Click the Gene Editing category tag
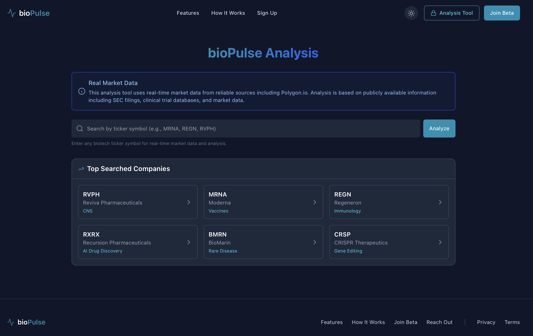 [x=348, y=251]
